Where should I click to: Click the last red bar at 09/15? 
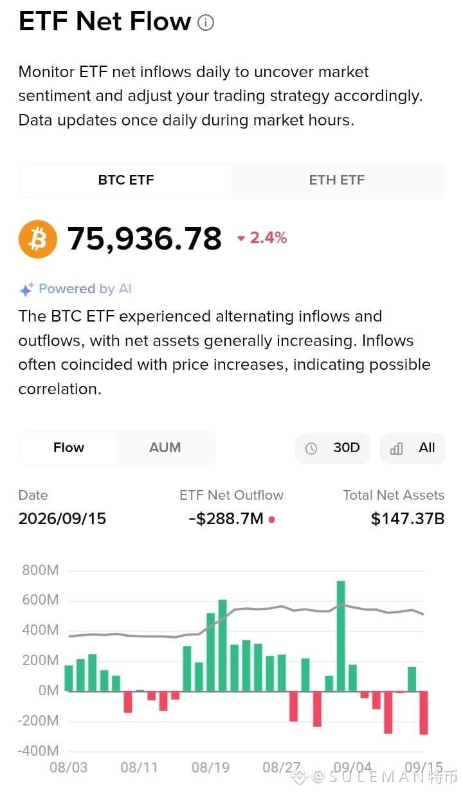coord(424,713)
